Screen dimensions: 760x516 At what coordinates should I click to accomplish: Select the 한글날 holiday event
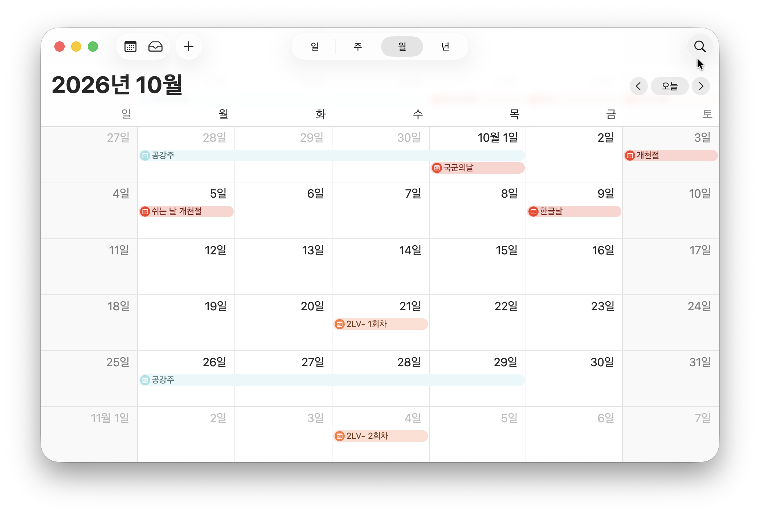pos(574,211)
